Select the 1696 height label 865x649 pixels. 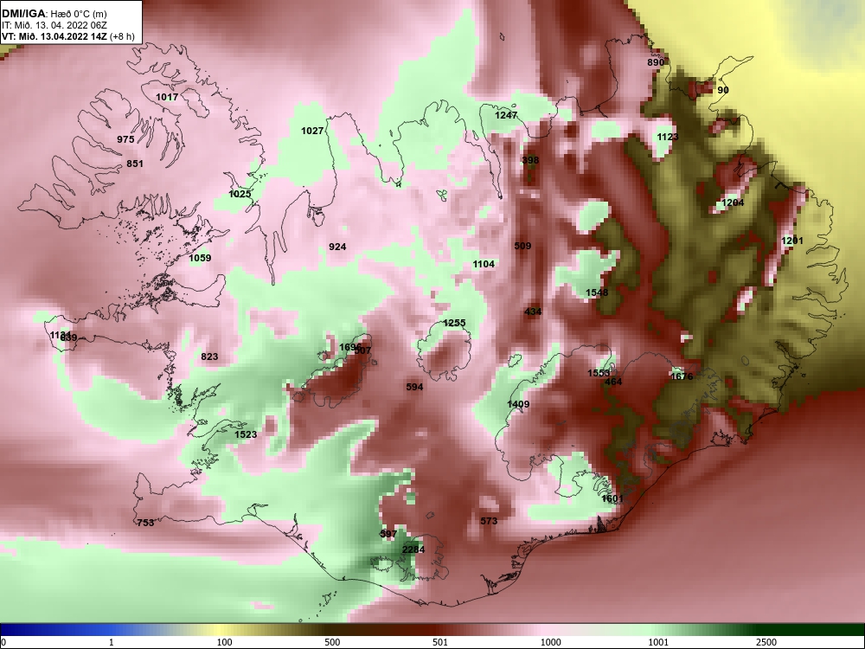(349, 347)
